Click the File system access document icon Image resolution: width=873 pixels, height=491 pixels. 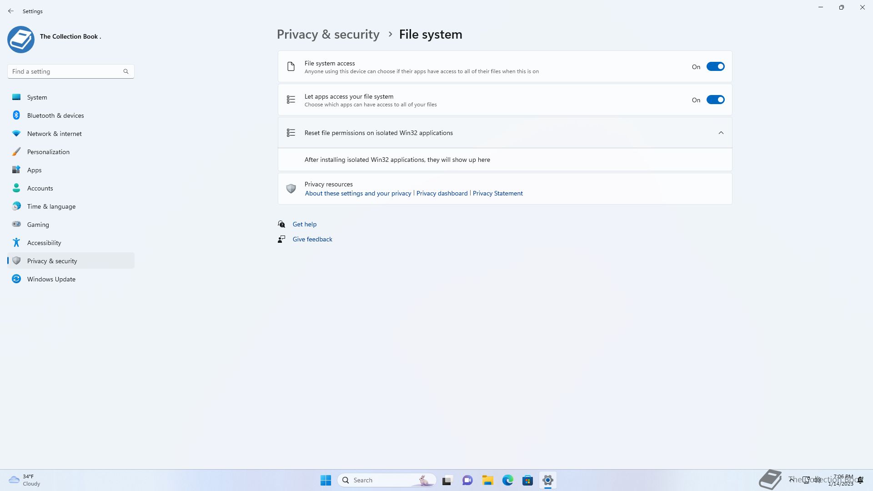coord(291,66)
